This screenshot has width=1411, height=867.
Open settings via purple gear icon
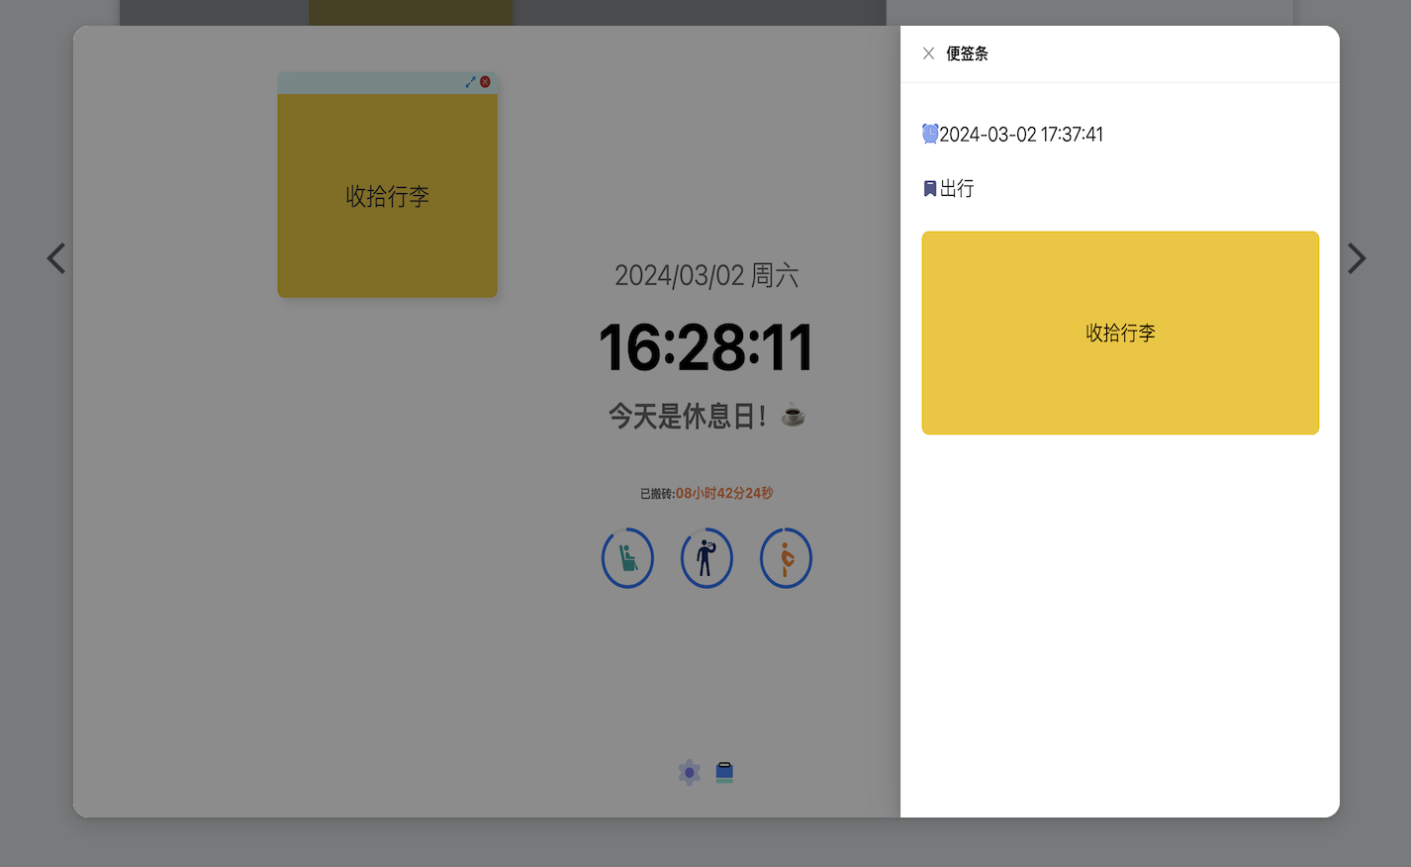(x=690, y=772)
